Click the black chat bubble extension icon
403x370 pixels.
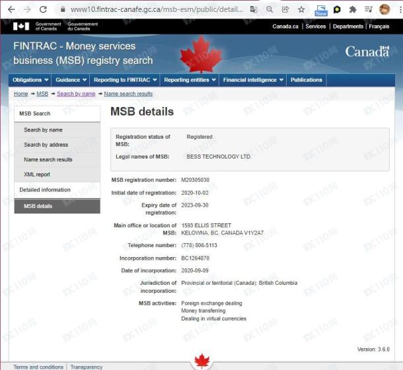337,10
